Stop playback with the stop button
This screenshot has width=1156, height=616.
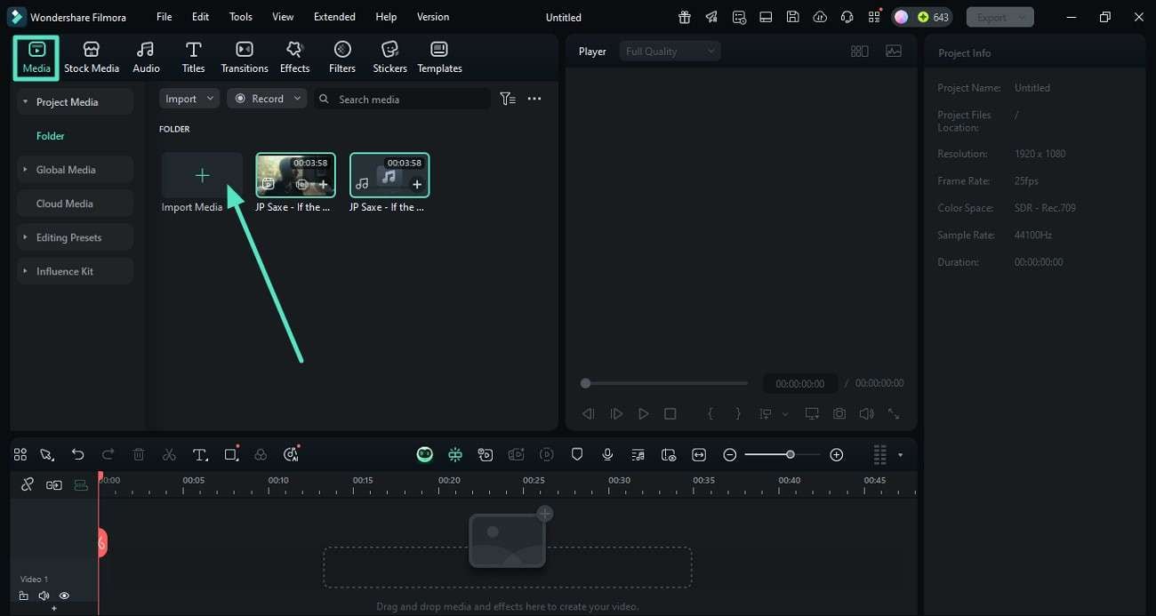[x=670, y=414]
